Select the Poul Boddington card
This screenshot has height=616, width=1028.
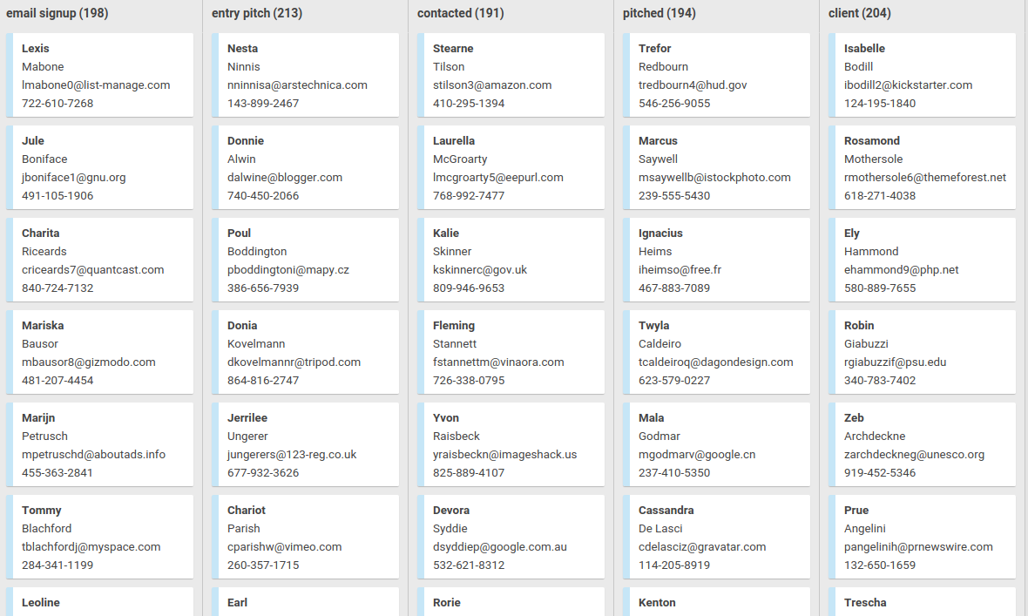(x=306, y=260)
